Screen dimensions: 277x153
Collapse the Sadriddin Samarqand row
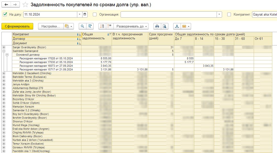click(4, 51)
